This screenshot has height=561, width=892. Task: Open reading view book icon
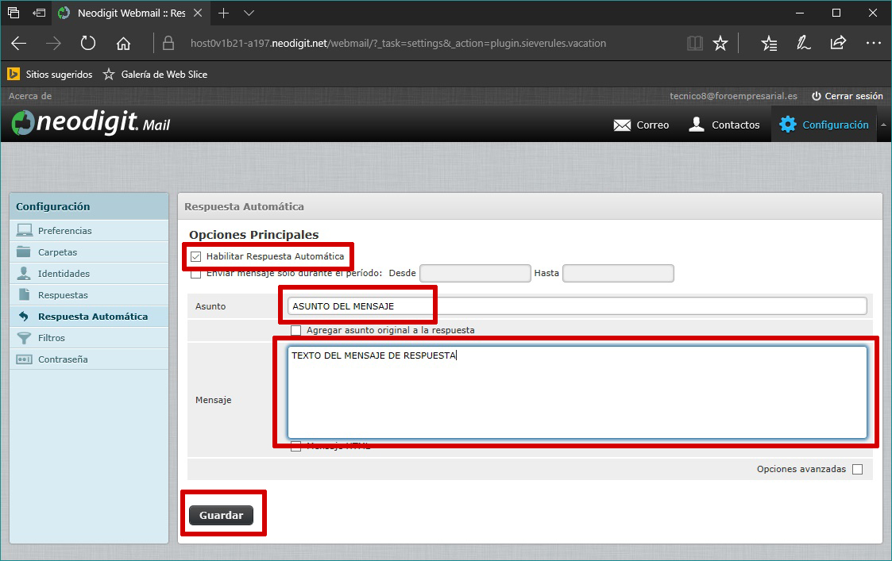(694, 43)
